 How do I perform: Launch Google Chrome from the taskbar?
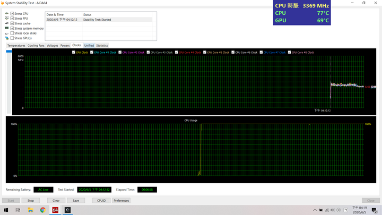(x=43, y=210)
